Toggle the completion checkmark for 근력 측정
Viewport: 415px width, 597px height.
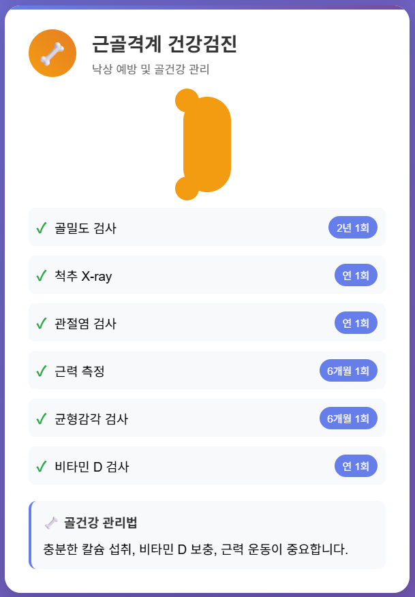coord(42,370)
